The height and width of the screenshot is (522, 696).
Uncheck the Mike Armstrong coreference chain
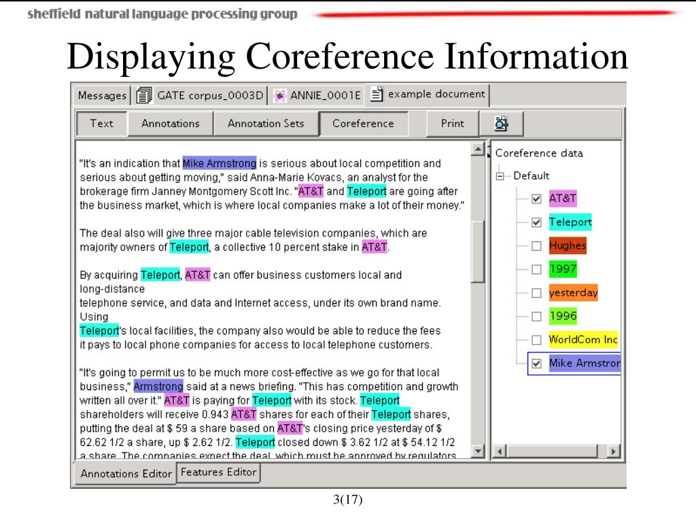tap(537, 364)
